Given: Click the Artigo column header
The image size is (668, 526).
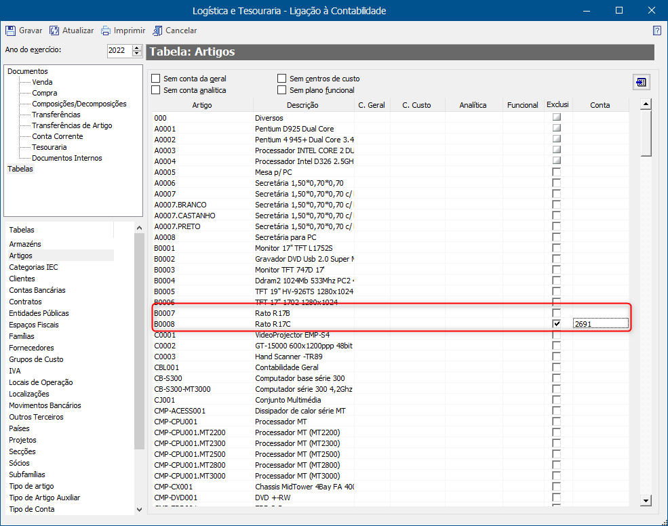Looking at the screenshot, I should point(201,105).
